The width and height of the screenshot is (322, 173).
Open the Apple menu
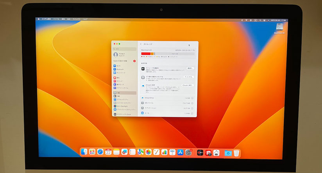39,19
